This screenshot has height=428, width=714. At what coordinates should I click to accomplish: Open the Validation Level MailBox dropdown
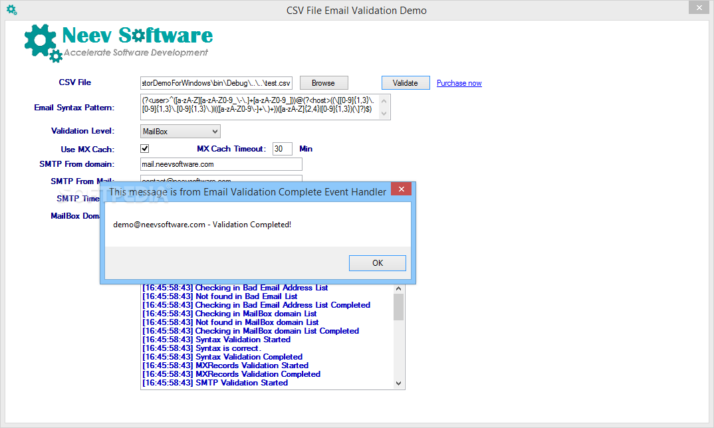coord(180,131)
